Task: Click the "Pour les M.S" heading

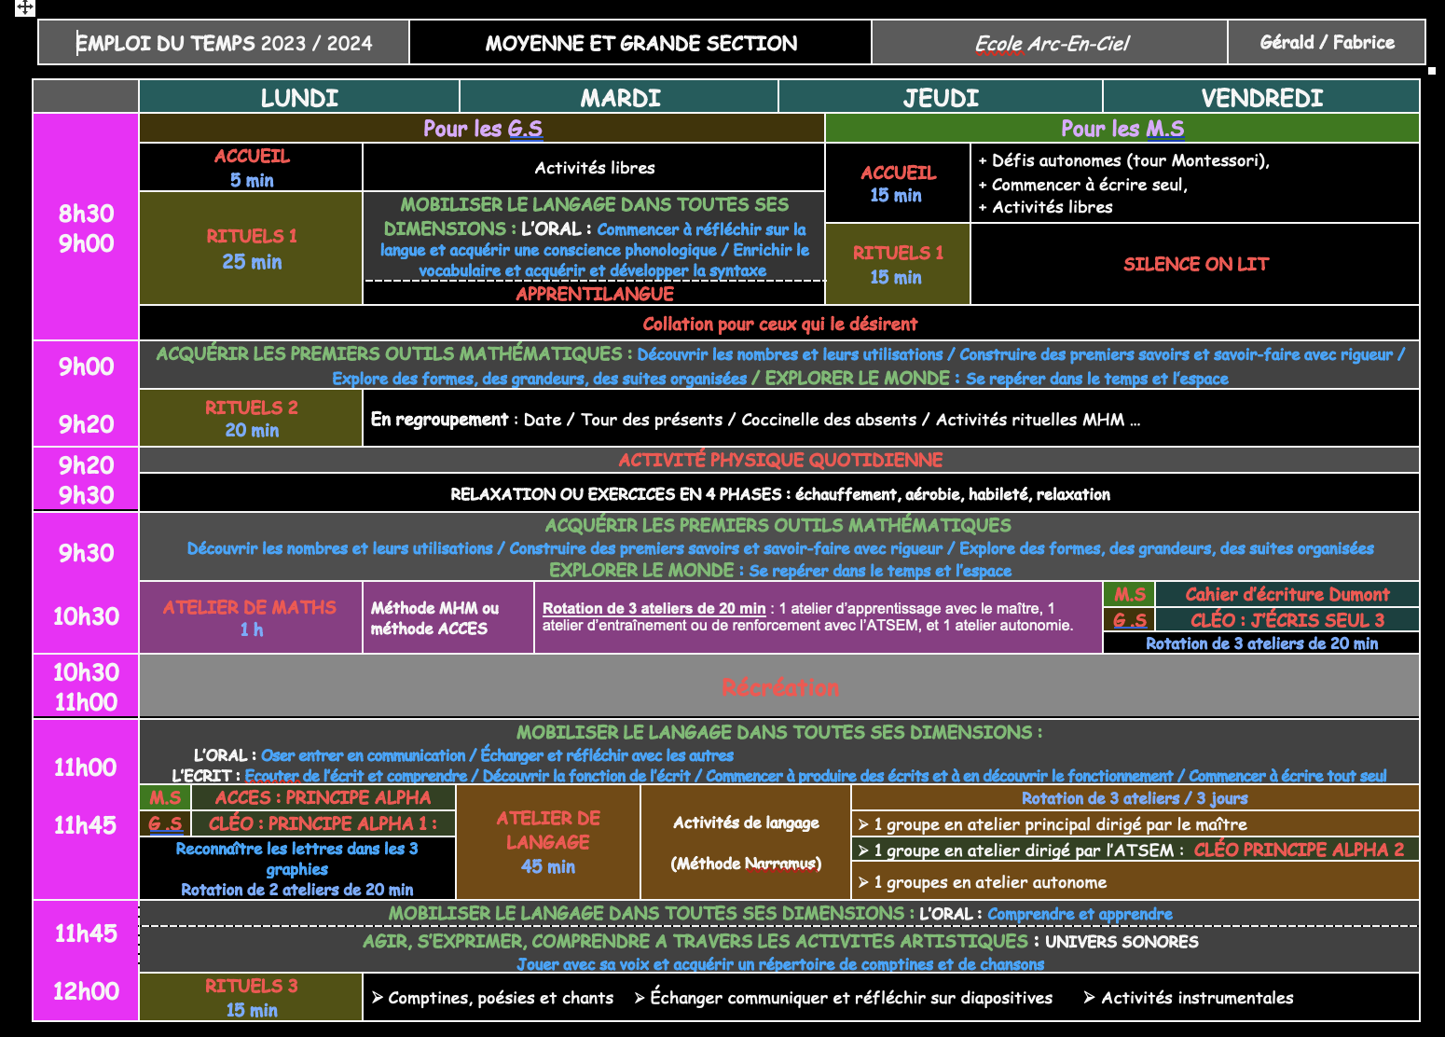Action: click(1122, 129)
